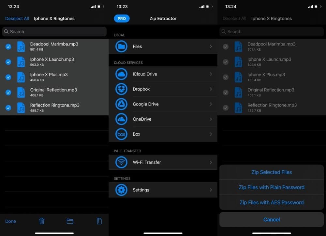Uncheck the blue Deadpool Marimba.mp3 checkbox

(x=8, y=47)
